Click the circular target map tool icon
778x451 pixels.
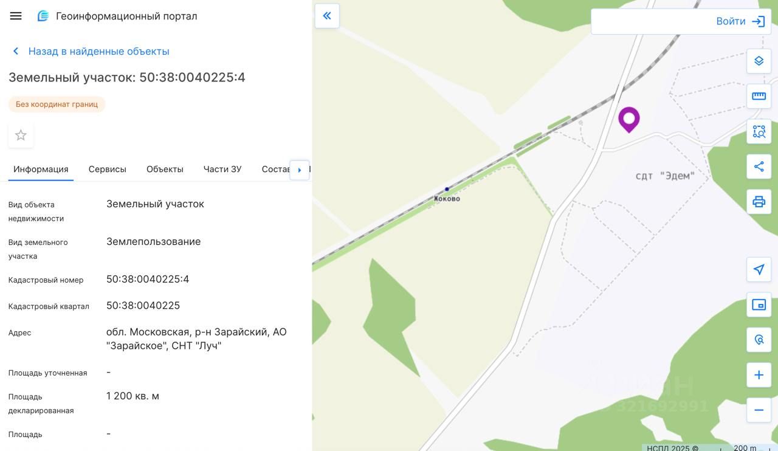coord(759,340)
